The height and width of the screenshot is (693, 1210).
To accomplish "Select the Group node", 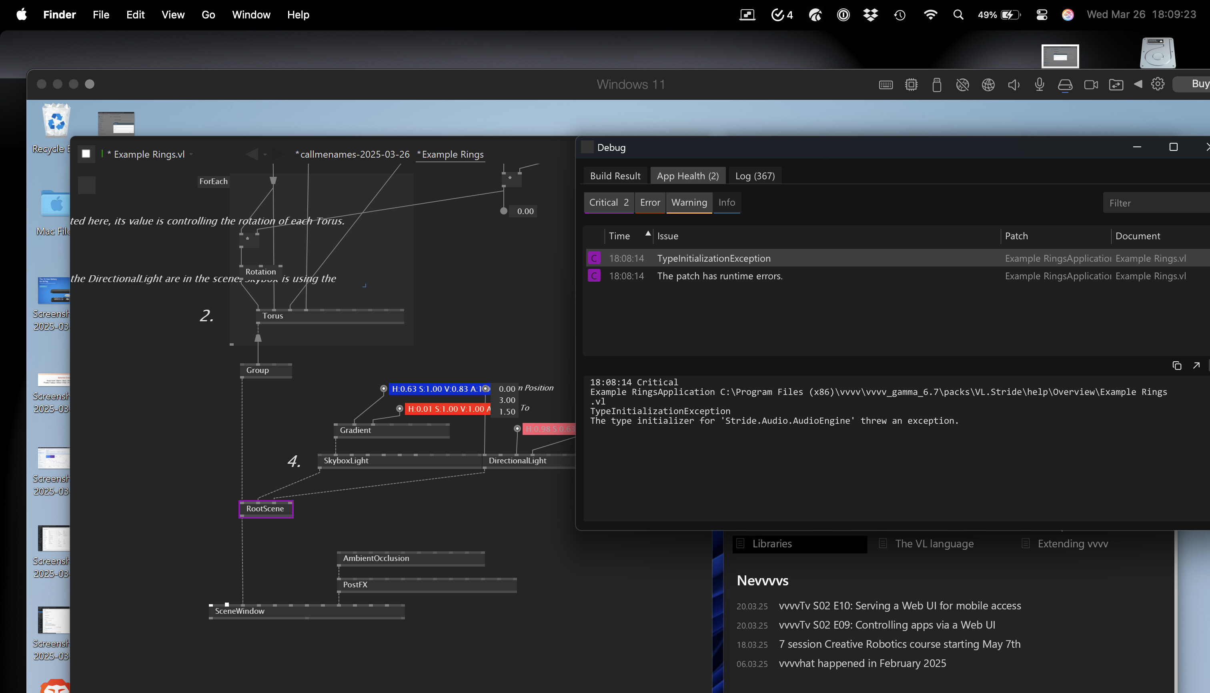I will 266,370.
